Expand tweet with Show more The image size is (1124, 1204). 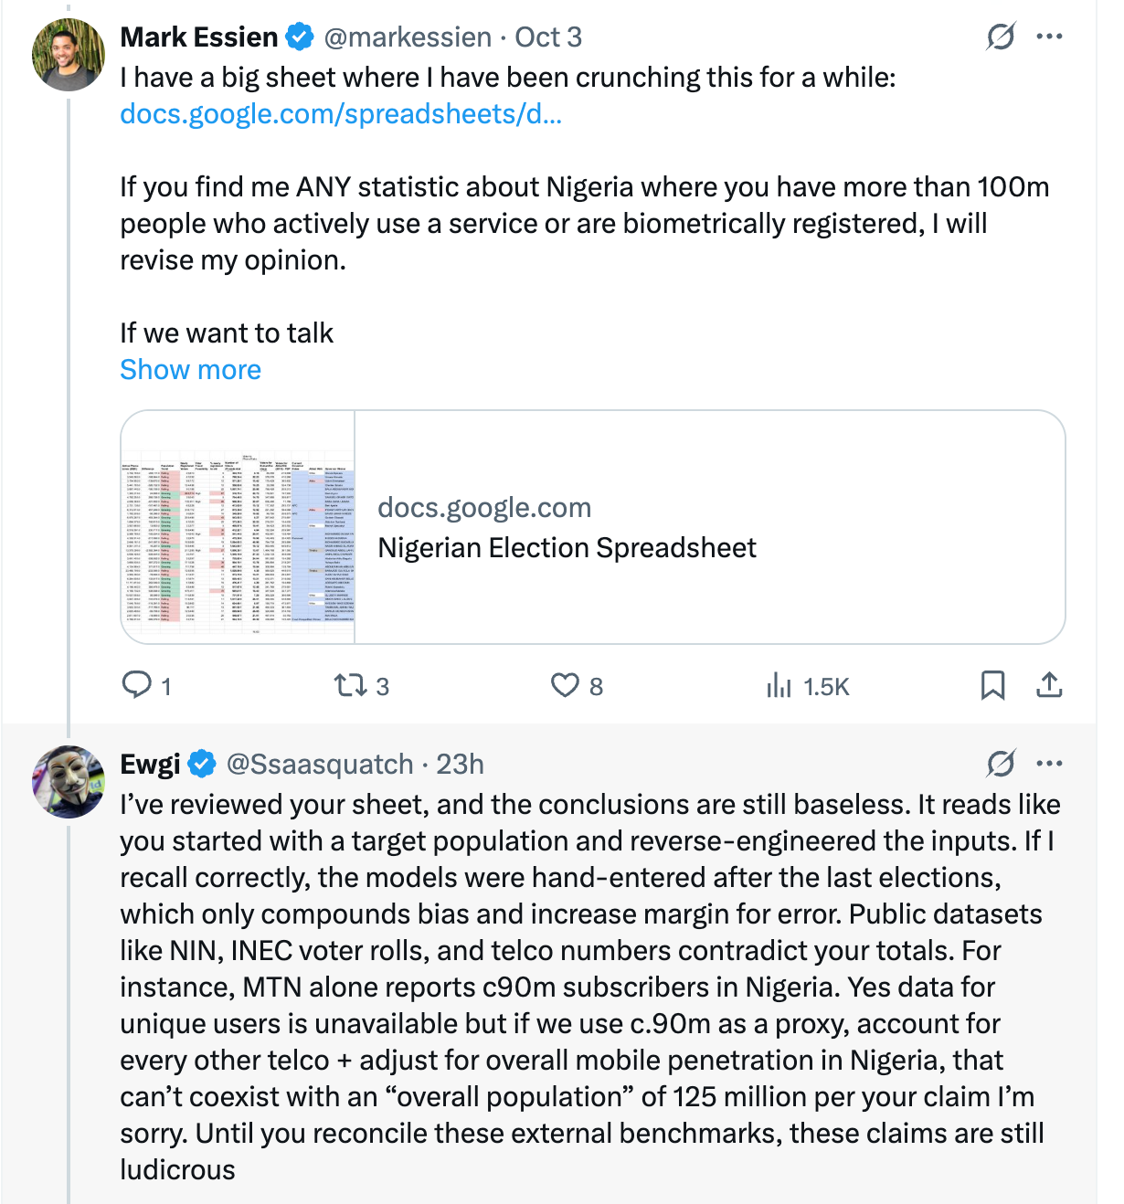click(x=190, y=370)
